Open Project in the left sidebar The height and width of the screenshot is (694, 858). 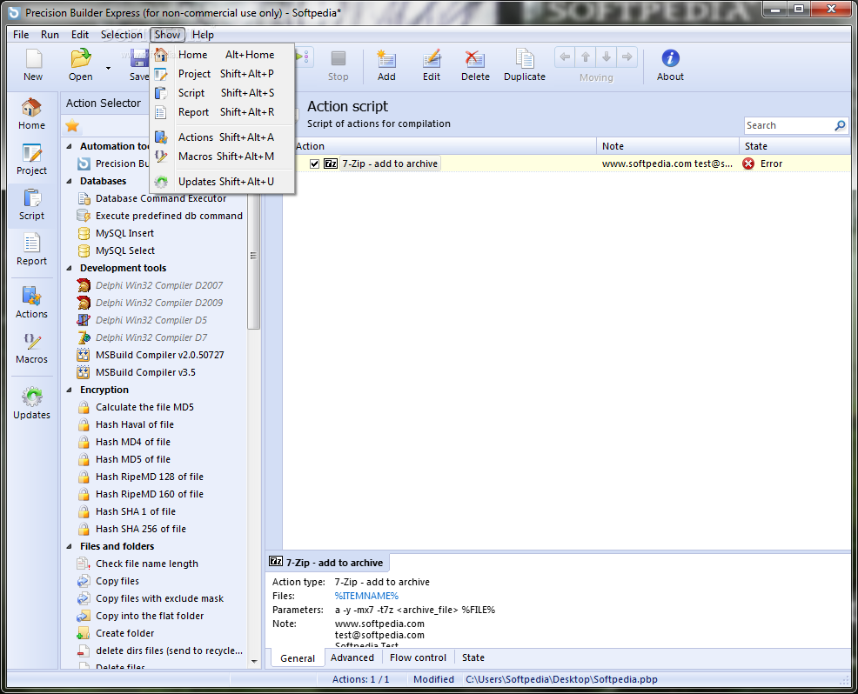pos(31,160)
